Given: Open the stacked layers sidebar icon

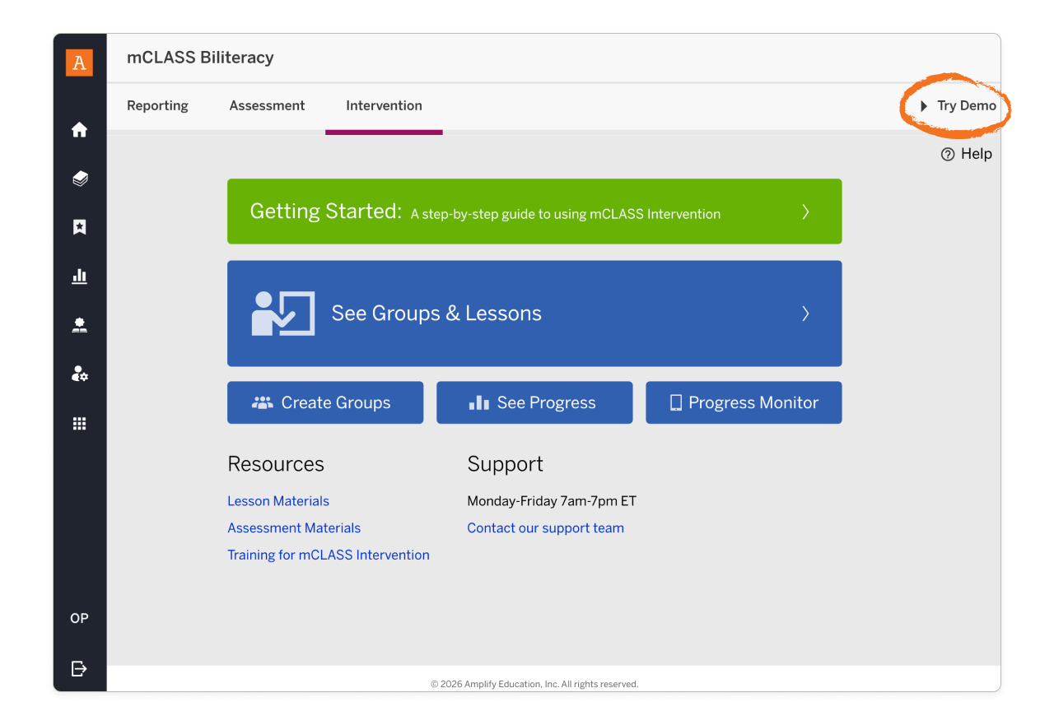Looking at the screenshot, I should point(79,179).
